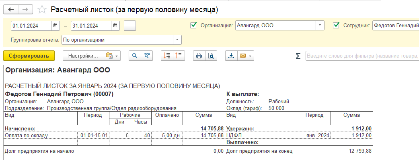Uncheck the Организация filter checkbox
Image resolution: width=419 pixels, height=160 pixels.
point(193,26)
